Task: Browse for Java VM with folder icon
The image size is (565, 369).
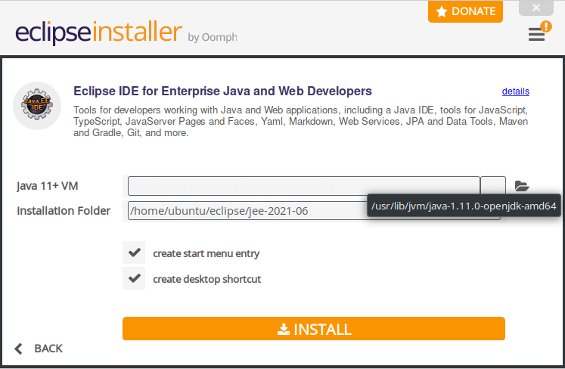Action: [522, 186]
